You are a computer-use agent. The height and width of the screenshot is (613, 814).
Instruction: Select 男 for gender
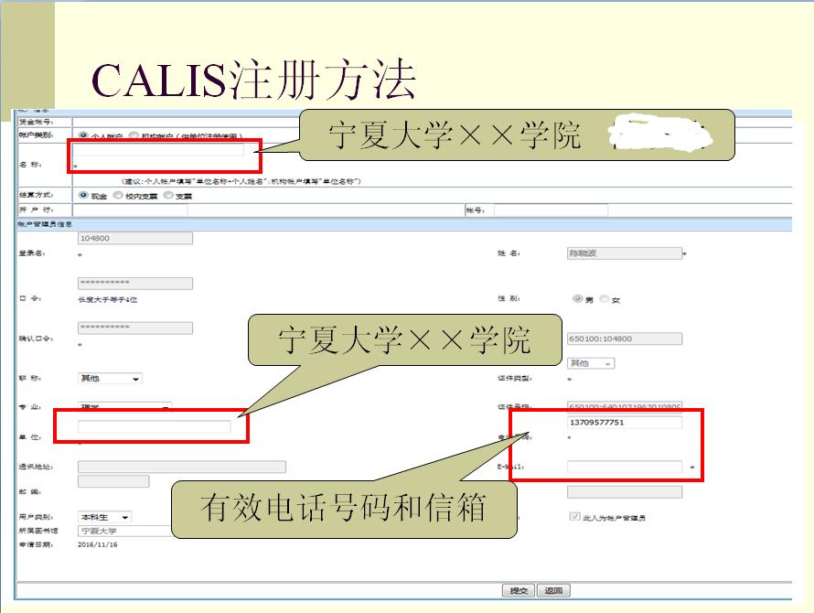coord(577,298)
